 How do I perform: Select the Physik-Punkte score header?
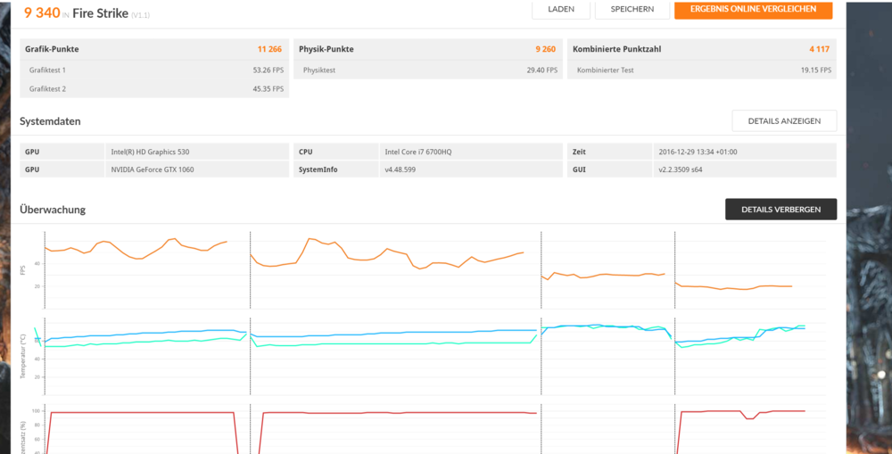[x=428, y=49]
